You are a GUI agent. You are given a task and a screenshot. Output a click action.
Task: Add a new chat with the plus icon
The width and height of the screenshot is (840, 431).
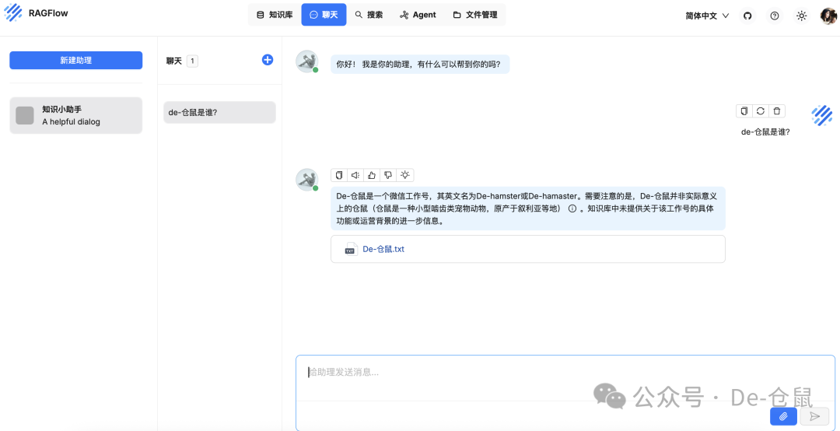pyautogui.click(x=268, y=60)
